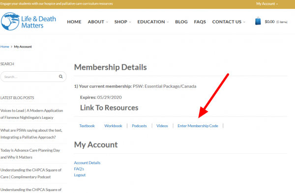Viewport: 295px width, 193px height.
Task: Open the Podcasts resource link
Action: [x=139, y=126]
